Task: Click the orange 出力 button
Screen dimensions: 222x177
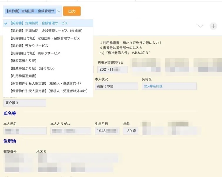Action: 72,11
